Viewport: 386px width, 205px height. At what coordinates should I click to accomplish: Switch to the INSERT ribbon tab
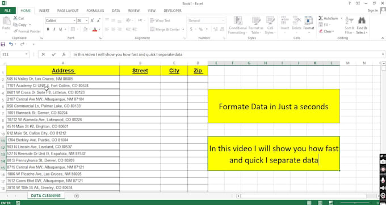[44, 11]
